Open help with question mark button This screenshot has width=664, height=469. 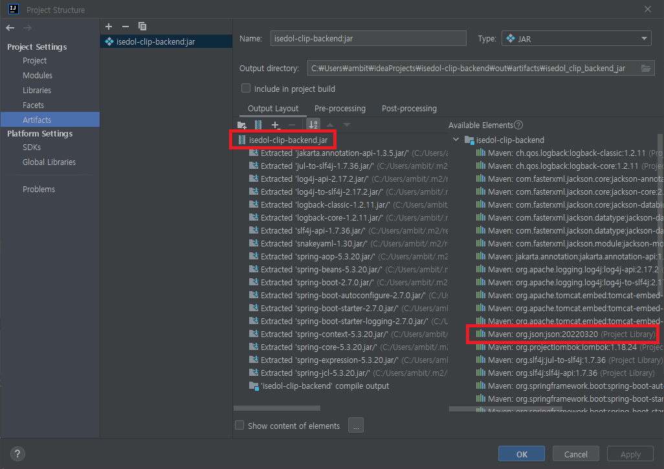pos(17,454)
